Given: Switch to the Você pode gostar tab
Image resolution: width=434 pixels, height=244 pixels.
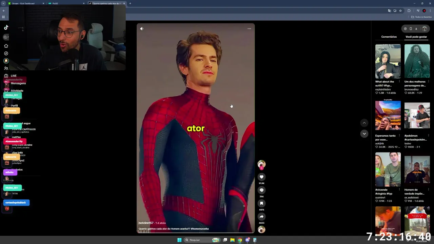Looking at the screenshot, I should pos(416,37).
